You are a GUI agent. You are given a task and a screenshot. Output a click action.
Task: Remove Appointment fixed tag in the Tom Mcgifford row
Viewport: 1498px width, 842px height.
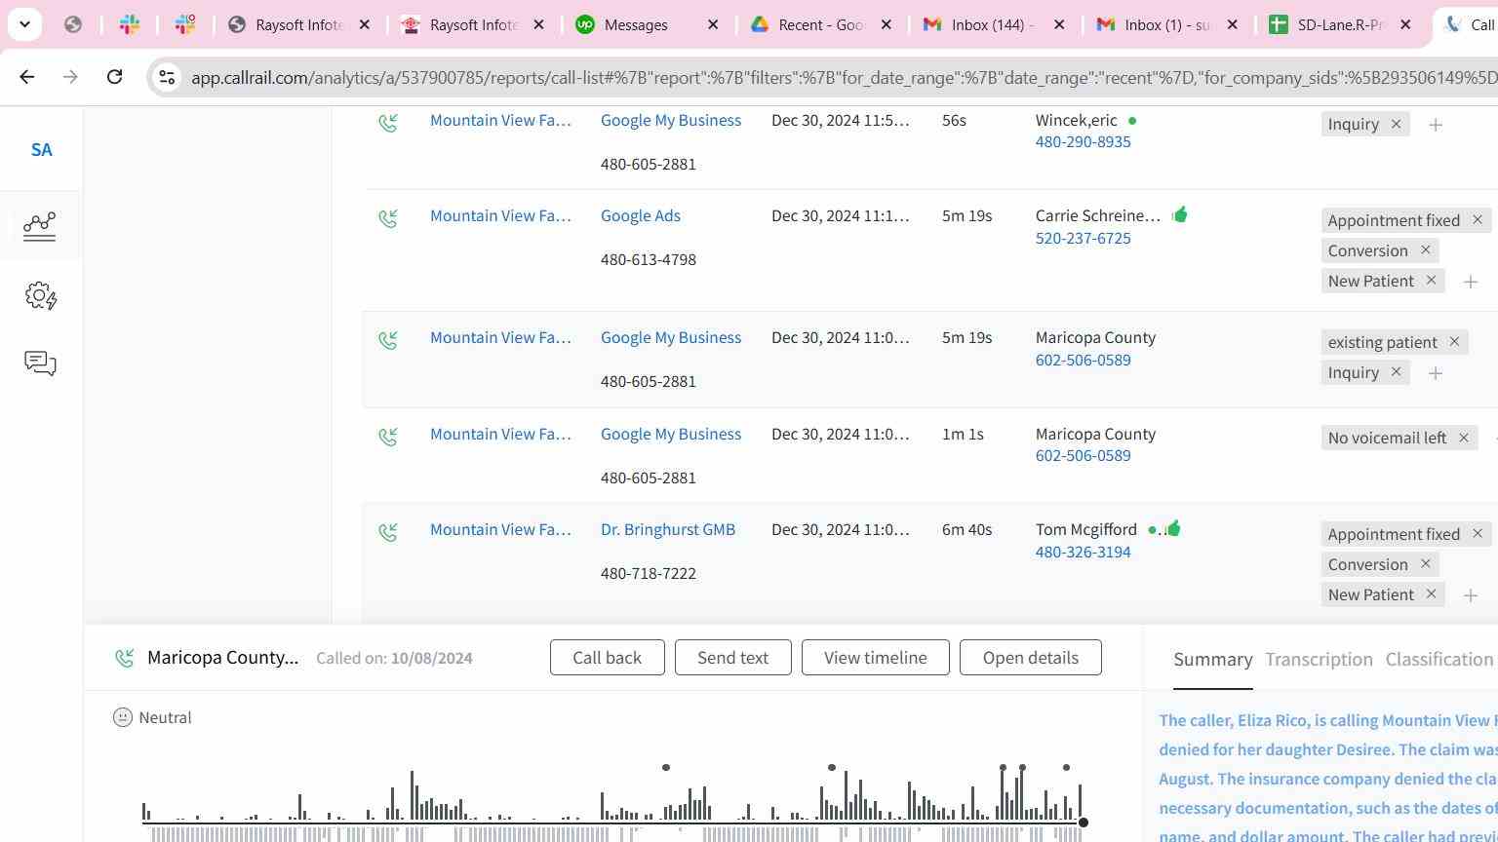click(x=1478, y=534)
